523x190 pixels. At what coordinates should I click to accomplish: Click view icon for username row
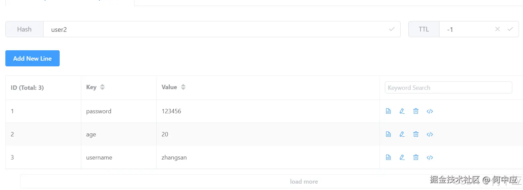point(388,157)
